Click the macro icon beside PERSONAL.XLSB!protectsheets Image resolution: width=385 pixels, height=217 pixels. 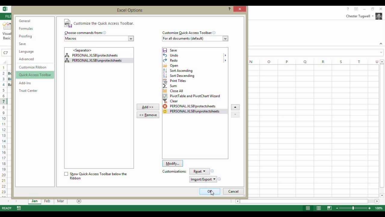pyautogui.click(x=67, y=55)
